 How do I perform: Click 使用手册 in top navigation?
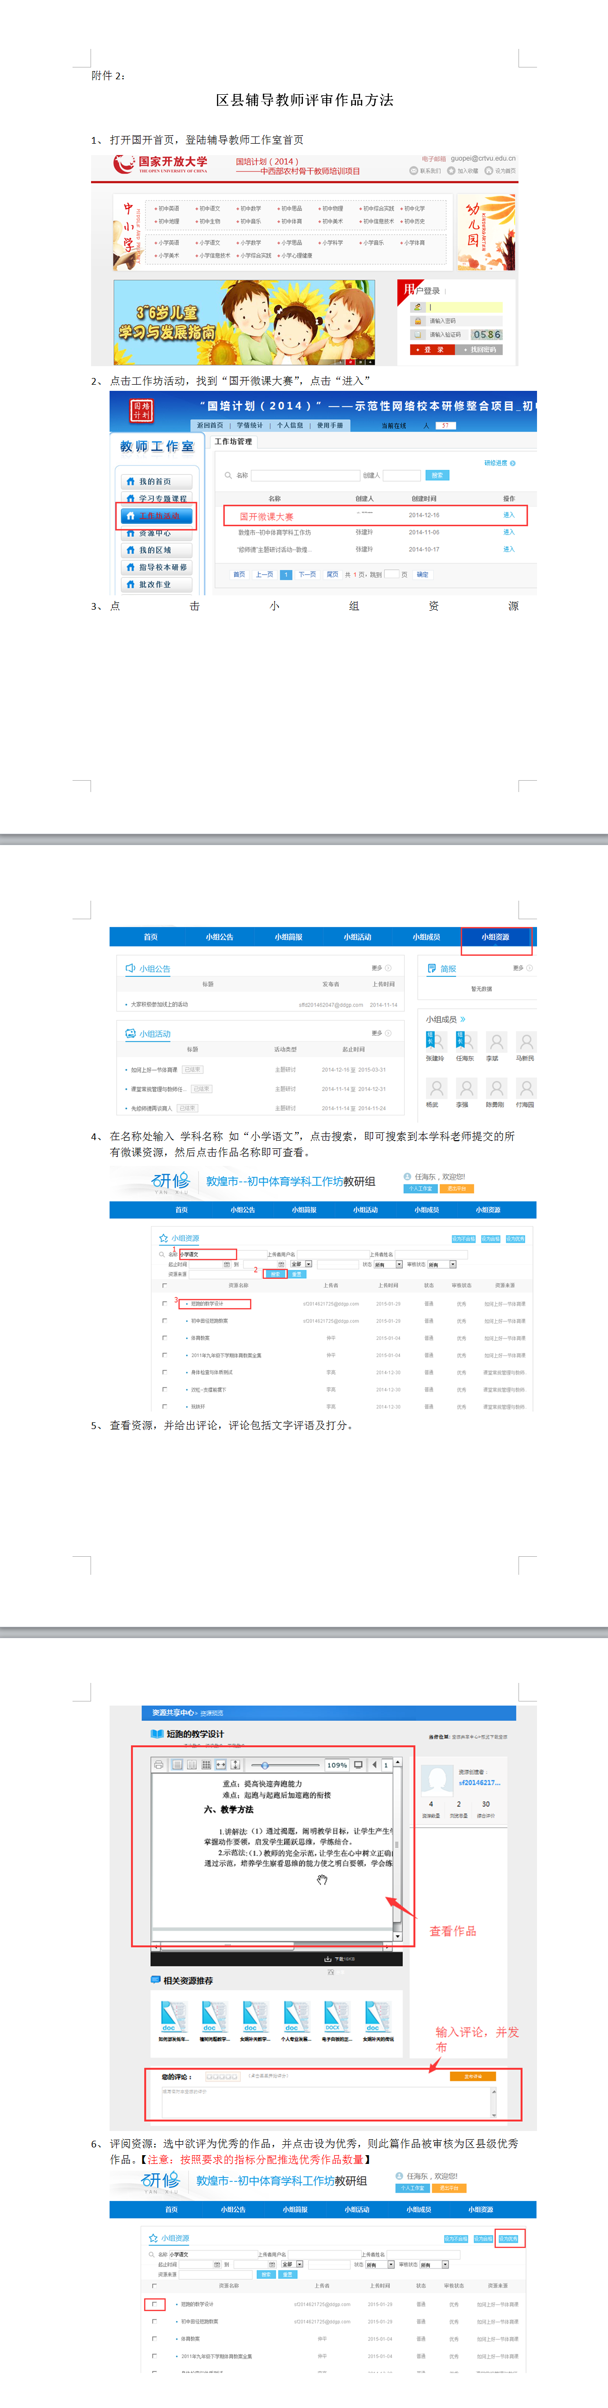pyautogui.click(x=330, y=425)
